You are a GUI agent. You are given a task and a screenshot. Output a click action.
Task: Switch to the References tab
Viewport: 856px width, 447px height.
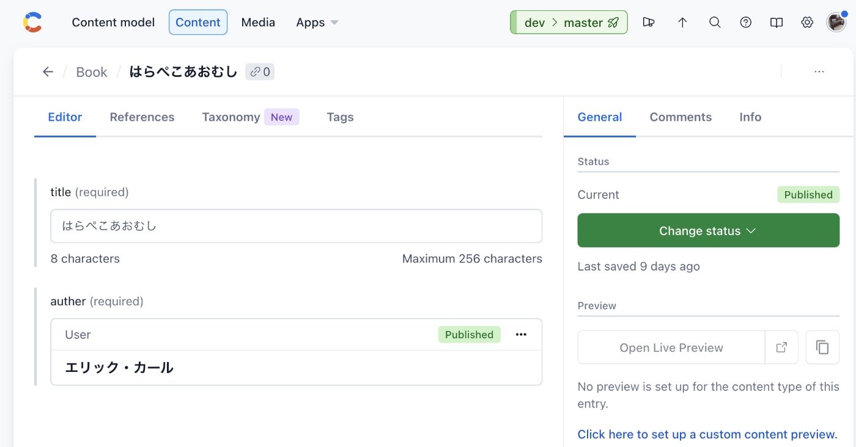click(142, 117)
